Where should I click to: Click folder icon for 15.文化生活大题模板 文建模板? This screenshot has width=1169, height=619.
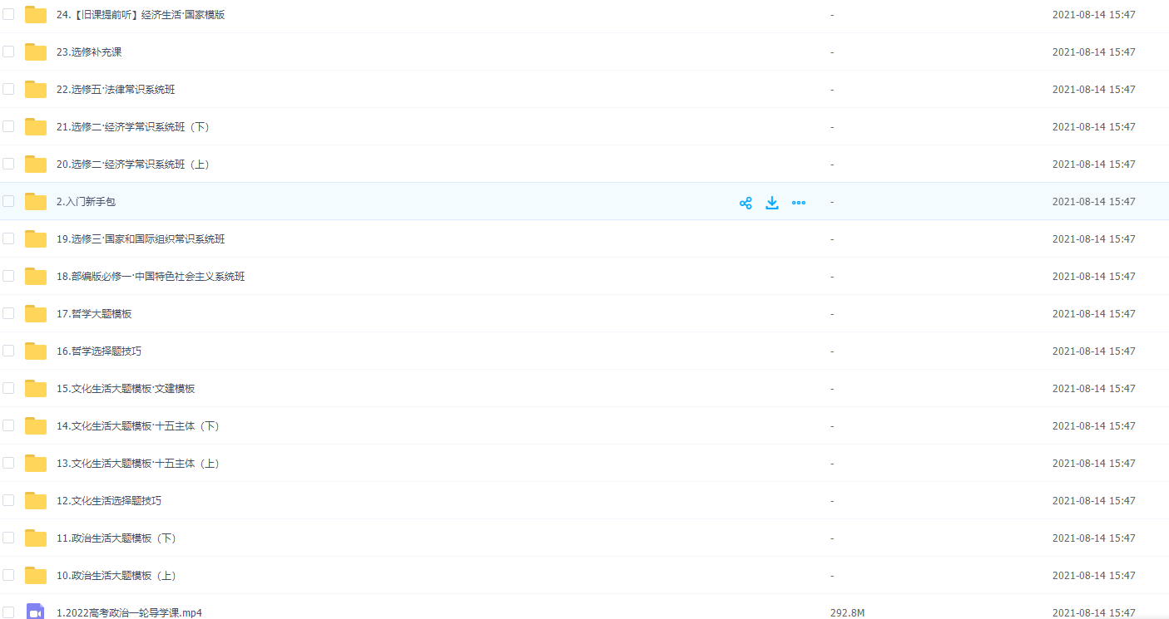[x=36, y=389]
